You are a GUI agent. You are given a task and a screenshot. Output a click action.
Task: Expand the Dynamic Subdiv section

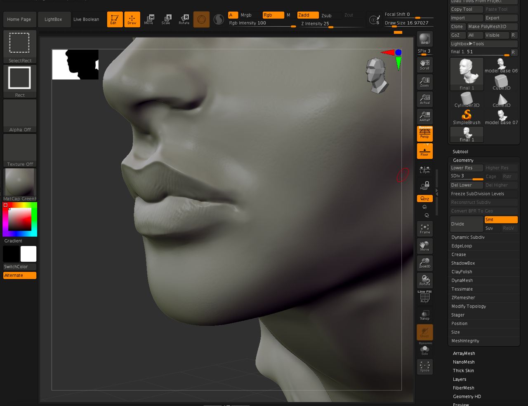click(x=468, y=237)
